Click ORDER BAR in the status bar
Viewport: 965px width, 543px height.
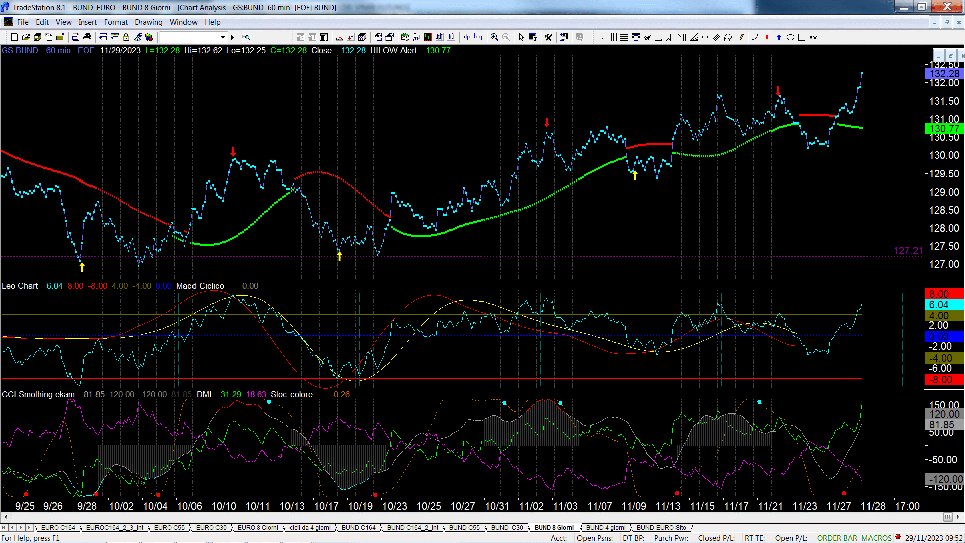837,538
